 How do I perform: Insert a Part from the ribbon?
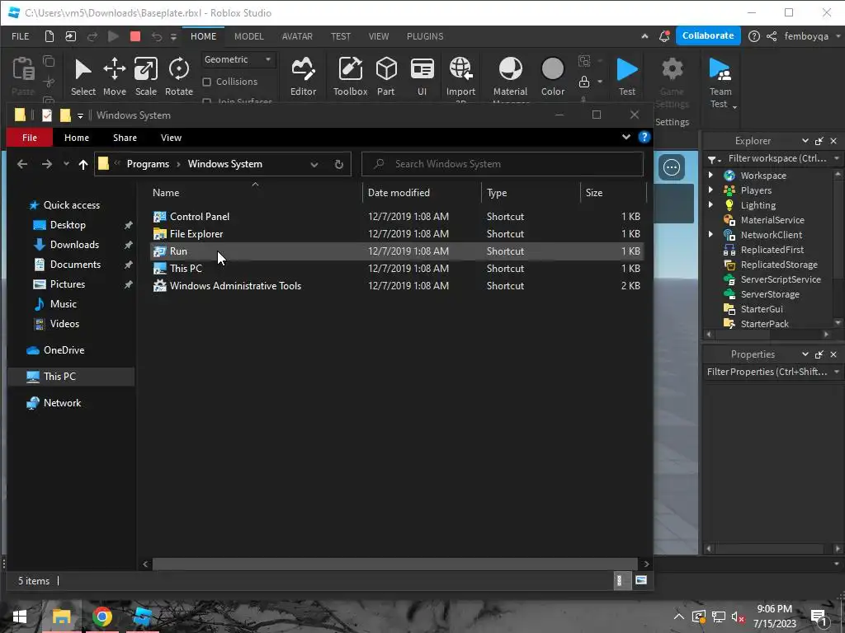click(386, 77)
